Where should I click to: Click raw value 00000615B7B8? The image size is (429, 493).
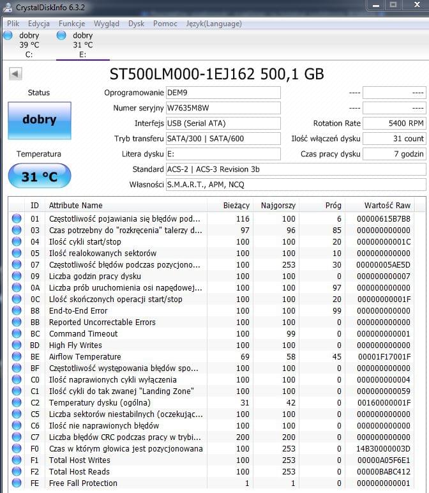coord(384,218)
